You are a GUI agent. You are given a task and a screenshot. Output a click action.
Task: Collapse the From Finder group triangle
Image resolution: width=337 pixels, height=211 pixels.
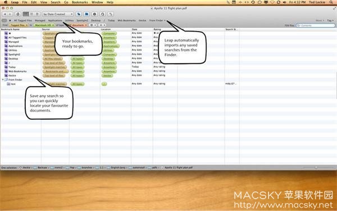click(3, 80)
